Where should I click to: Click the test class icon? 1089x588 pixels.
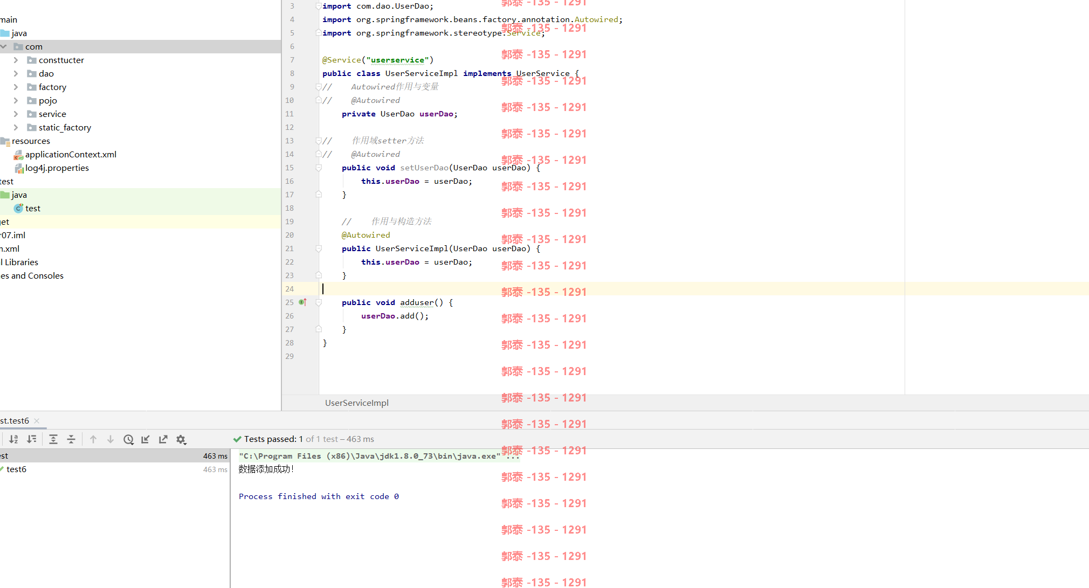tap(18, 208)
